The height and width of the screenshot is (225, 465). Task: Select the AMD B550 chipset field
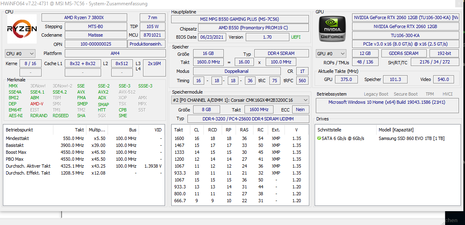click(x=253, y=28)
